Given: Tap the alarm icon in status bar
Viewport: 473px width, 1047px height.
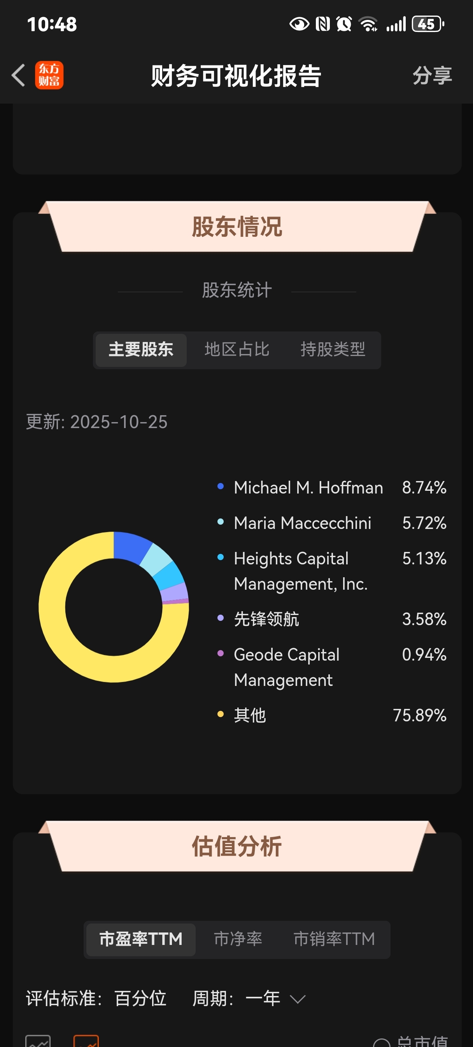Looking at the screenshot, I should pyautogui.click(x=344, y=25).
